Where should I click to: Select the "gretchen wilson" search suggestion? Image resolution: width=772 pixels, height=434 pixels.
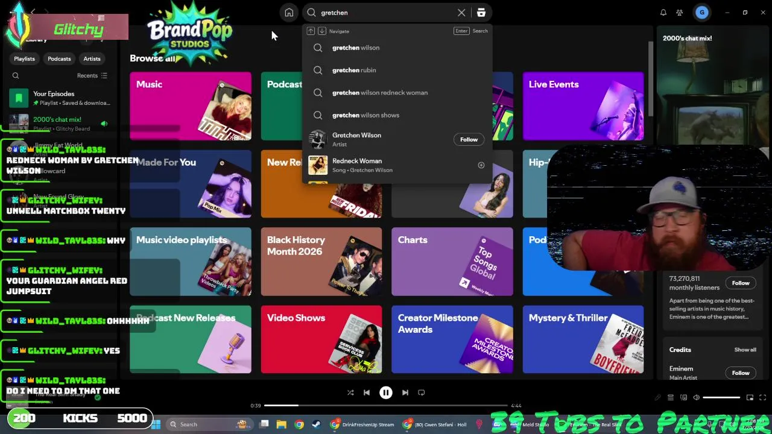coord(398,48)
